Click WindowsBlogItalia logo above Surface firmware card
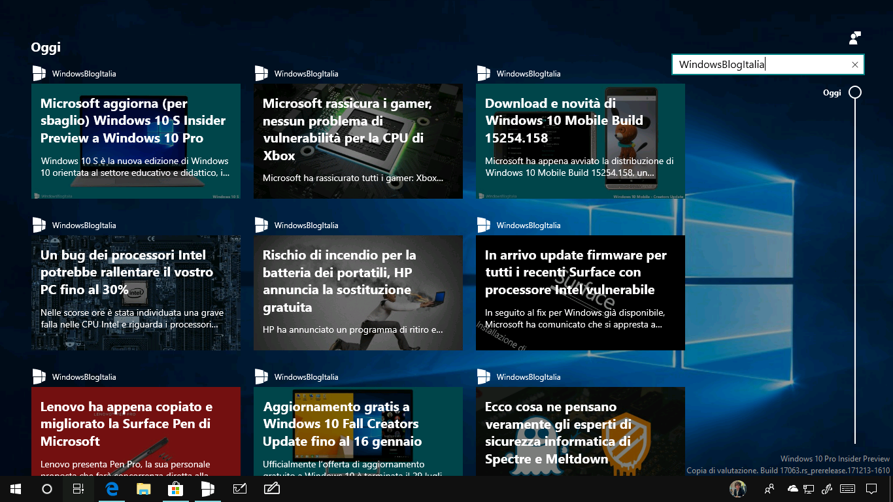Screen dimensions: 893x502 coord(484,225)
